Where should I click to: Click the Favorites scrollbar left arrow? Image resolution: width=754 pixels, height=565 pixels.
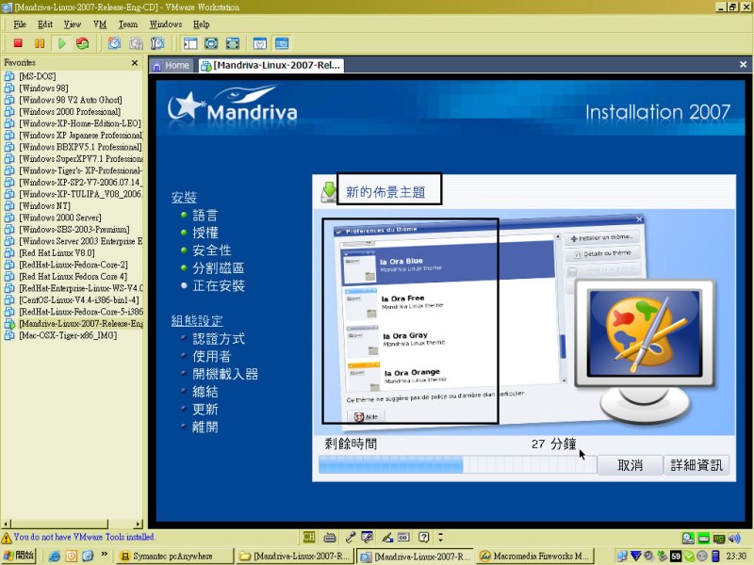[6, 524]
